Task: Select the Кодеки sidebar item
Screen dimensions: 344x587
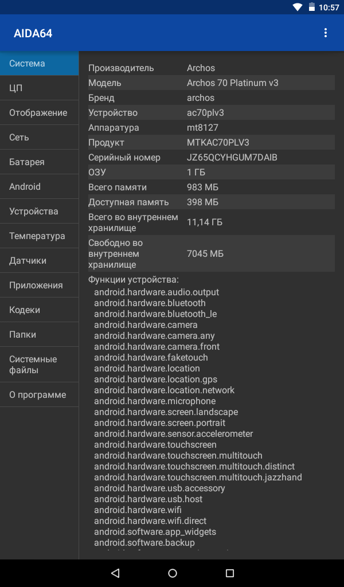Action: point(40,310)
